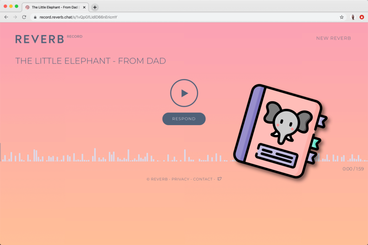Viewport: 368px width, 245px height.
Task: Click the page reload icon
Action: tap(24, 17)
